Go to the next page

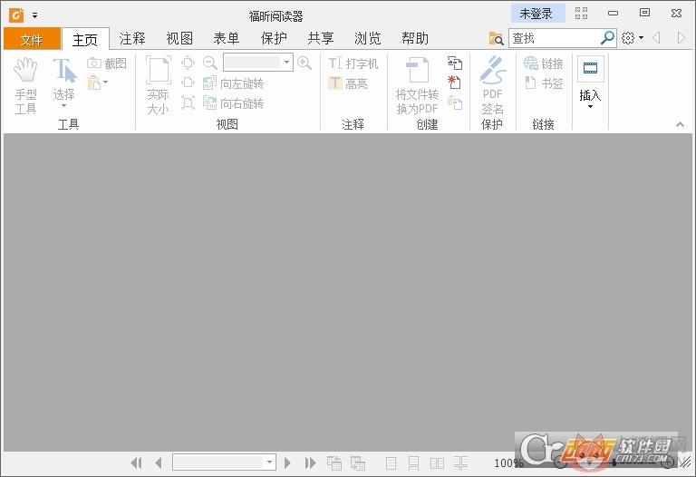coord(287,463)
